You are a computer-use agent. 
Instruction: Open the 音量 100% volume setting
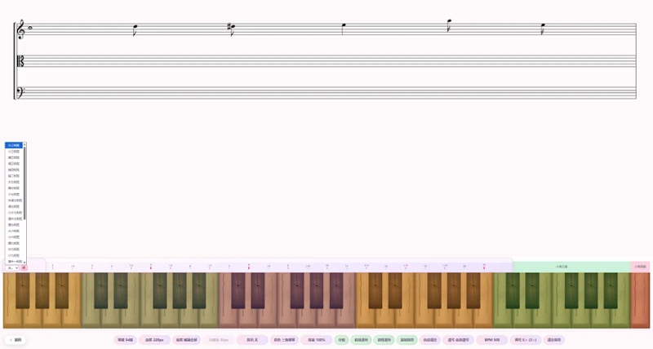click(x=317, y=340)
